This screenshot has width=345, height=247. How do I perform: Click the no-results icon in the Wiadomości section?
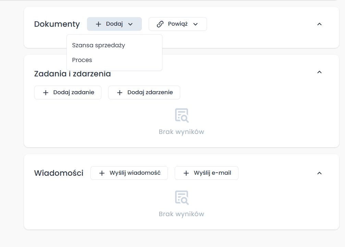pyautogui.click(x=182, y=198)
